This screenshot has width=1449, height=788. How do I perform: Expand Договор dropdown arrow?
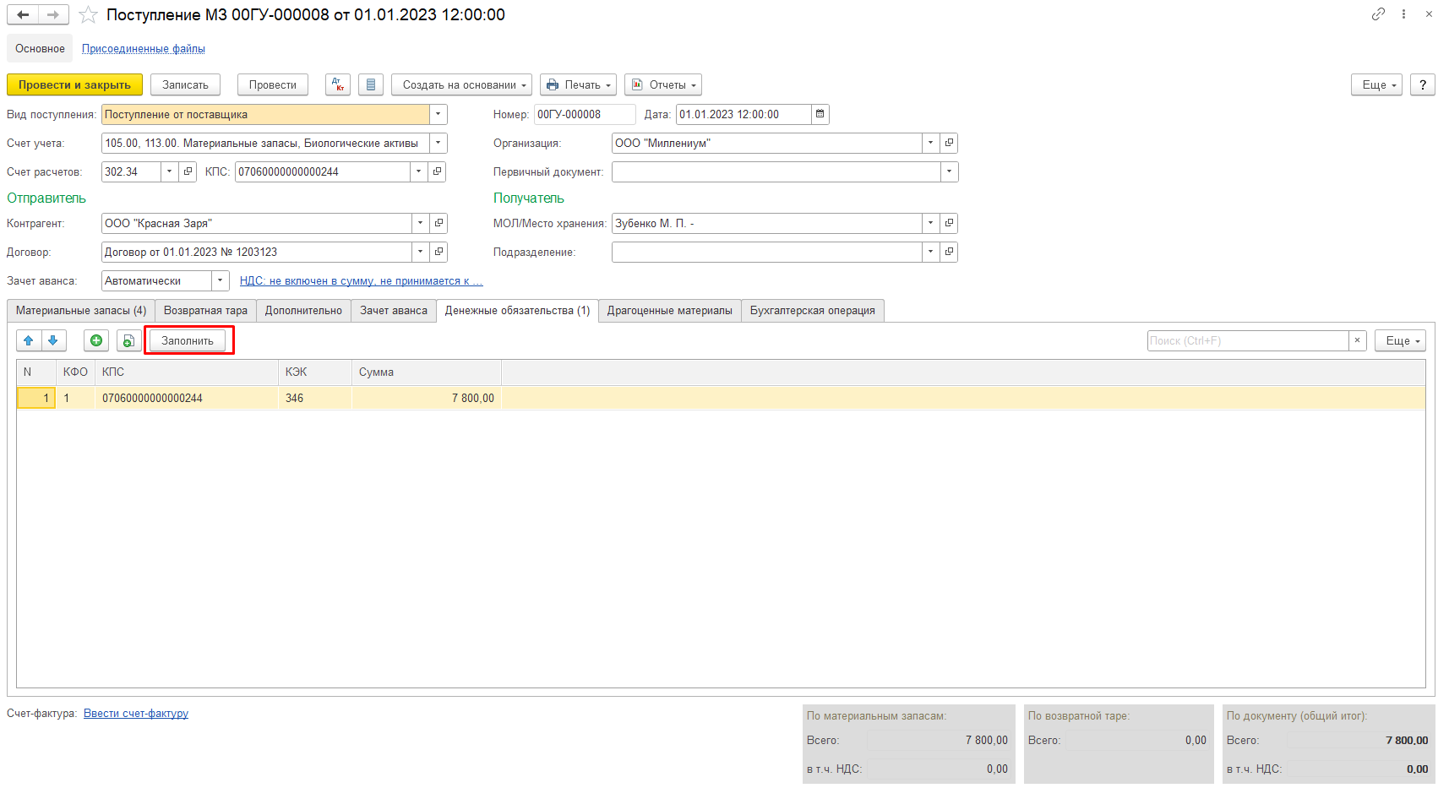pos(420,252)
